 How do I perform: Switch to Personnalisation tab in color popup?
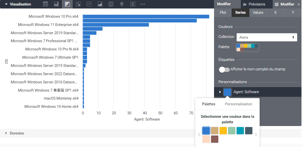point(239,104)
